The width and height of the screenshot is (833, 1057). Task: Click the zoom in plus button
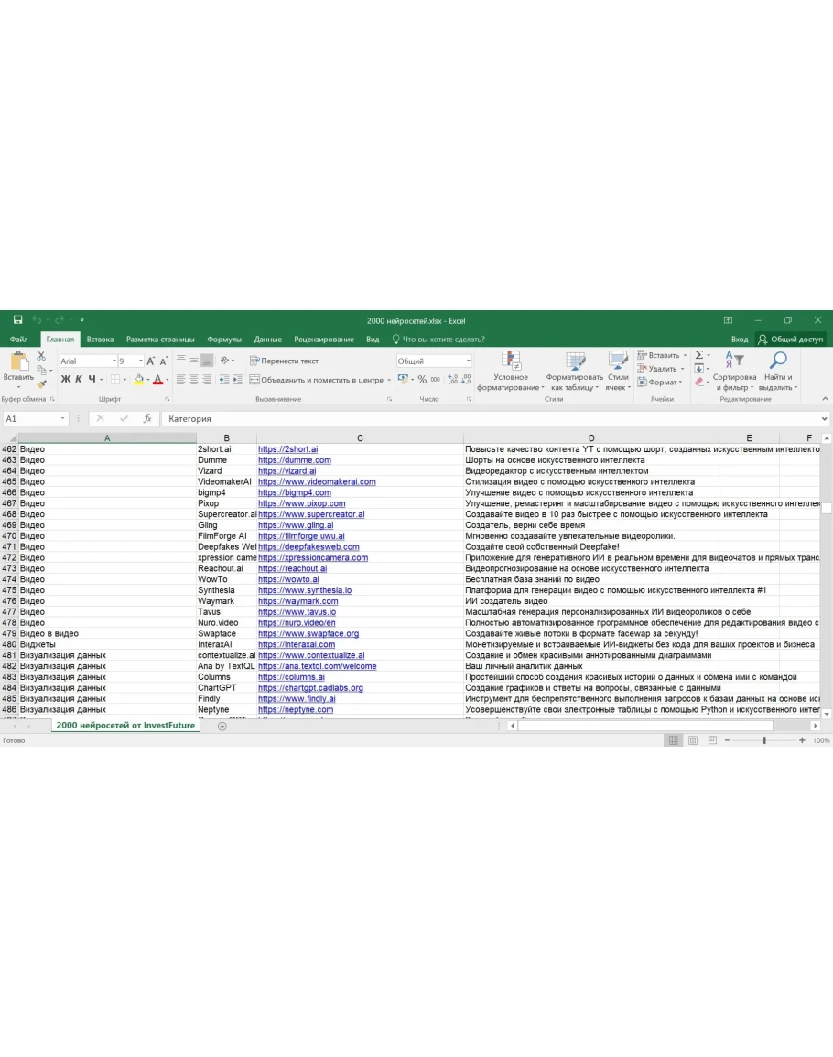pyautogui.click(x=802, y=740)
